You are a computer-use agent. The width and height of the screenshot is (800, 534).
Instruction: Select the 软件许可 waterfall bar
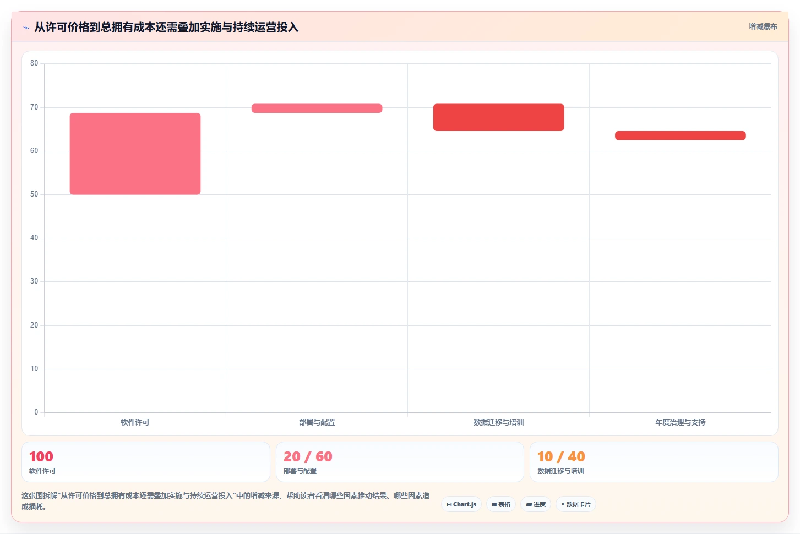point(135,154)
